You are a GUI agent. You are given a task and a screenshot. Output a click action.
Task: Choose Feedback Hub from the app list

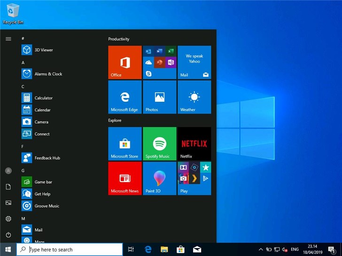[x=47, y=158]
